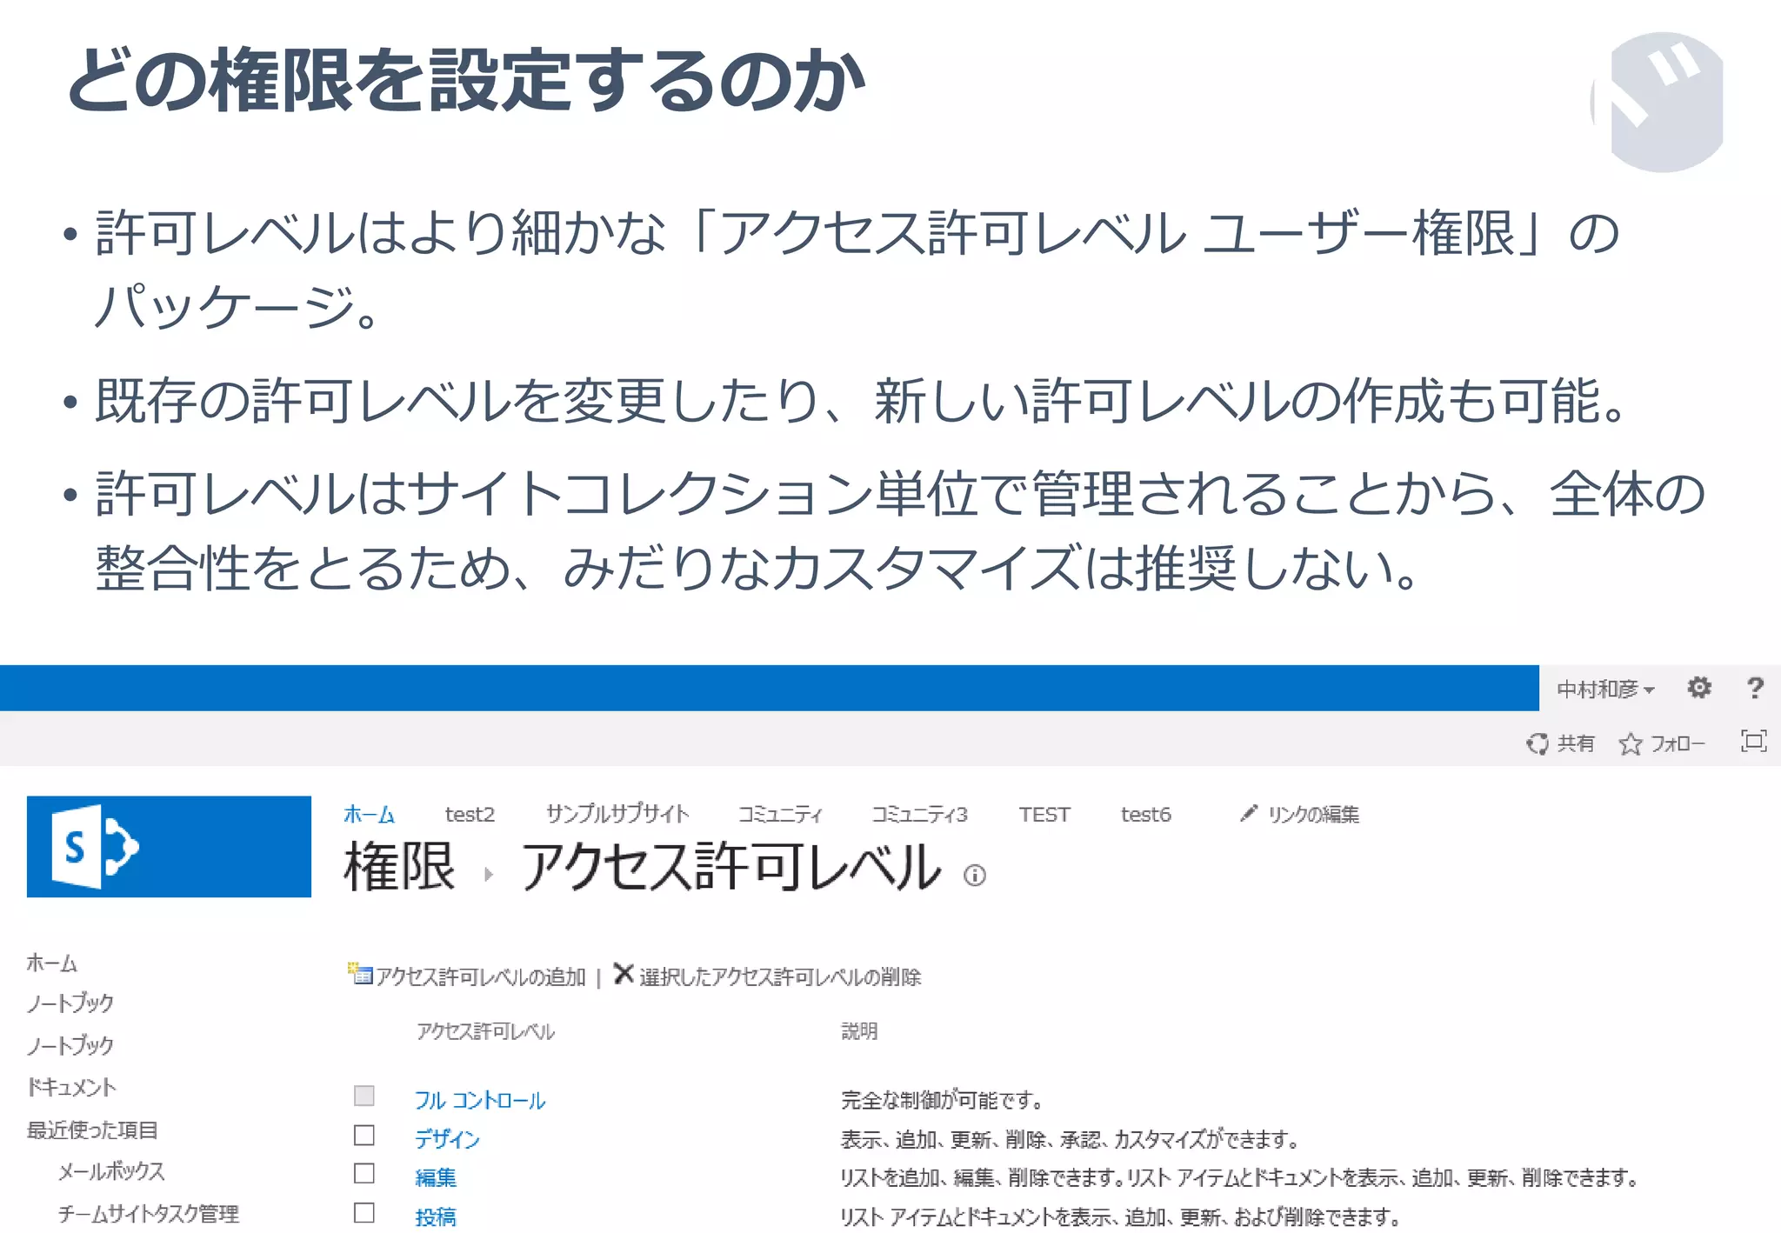This screenshot has width=1781, height=1233.
Task: Click 完全な制御が可能です description text
Action: 942,1100
